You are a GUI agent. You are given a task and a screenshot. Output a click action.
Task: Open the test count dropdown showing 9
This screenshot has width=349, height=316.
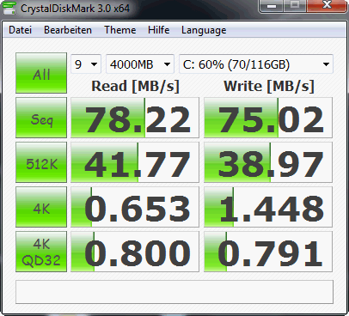pos(86,64)
